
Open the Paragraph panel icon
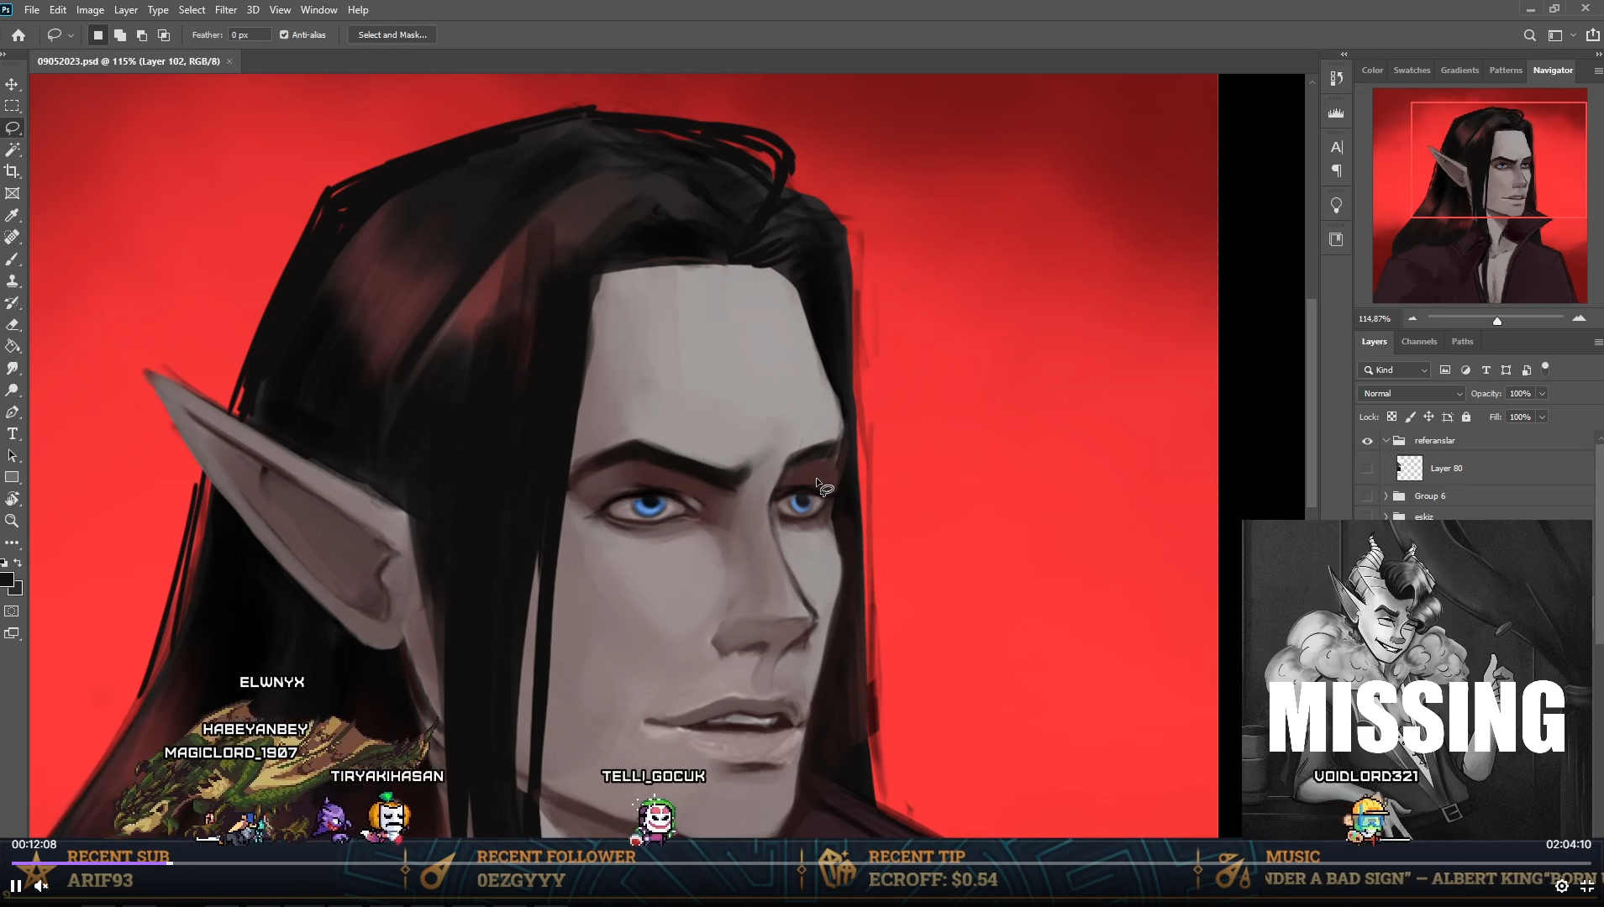1336,171
